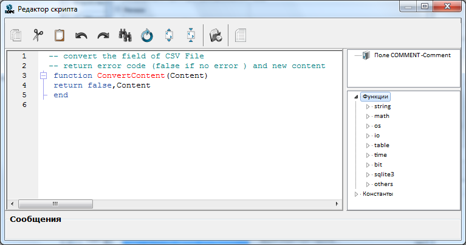Click the check script syntax icon
466x245 pixels.
216,35
